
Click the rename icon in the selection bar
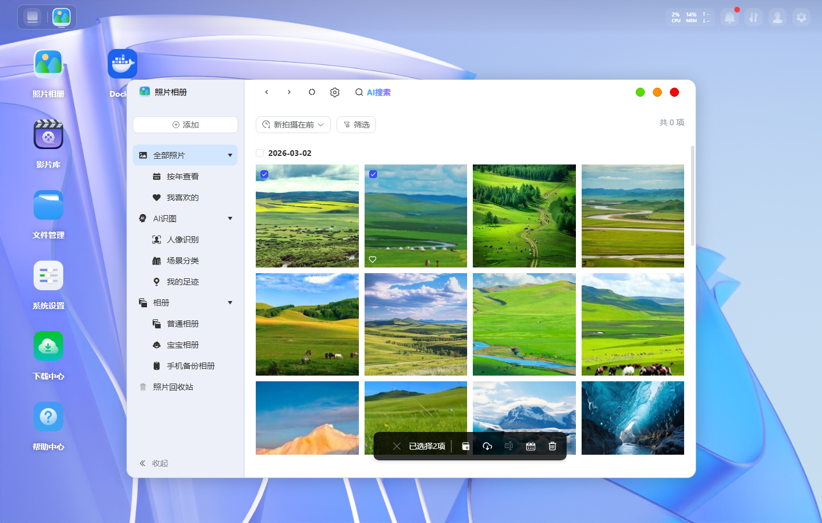[x=509, y=446]
